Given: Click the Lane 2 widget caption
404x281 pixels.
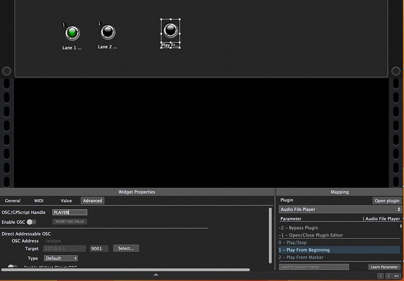Looking at the screenshot, I should 108,47.
